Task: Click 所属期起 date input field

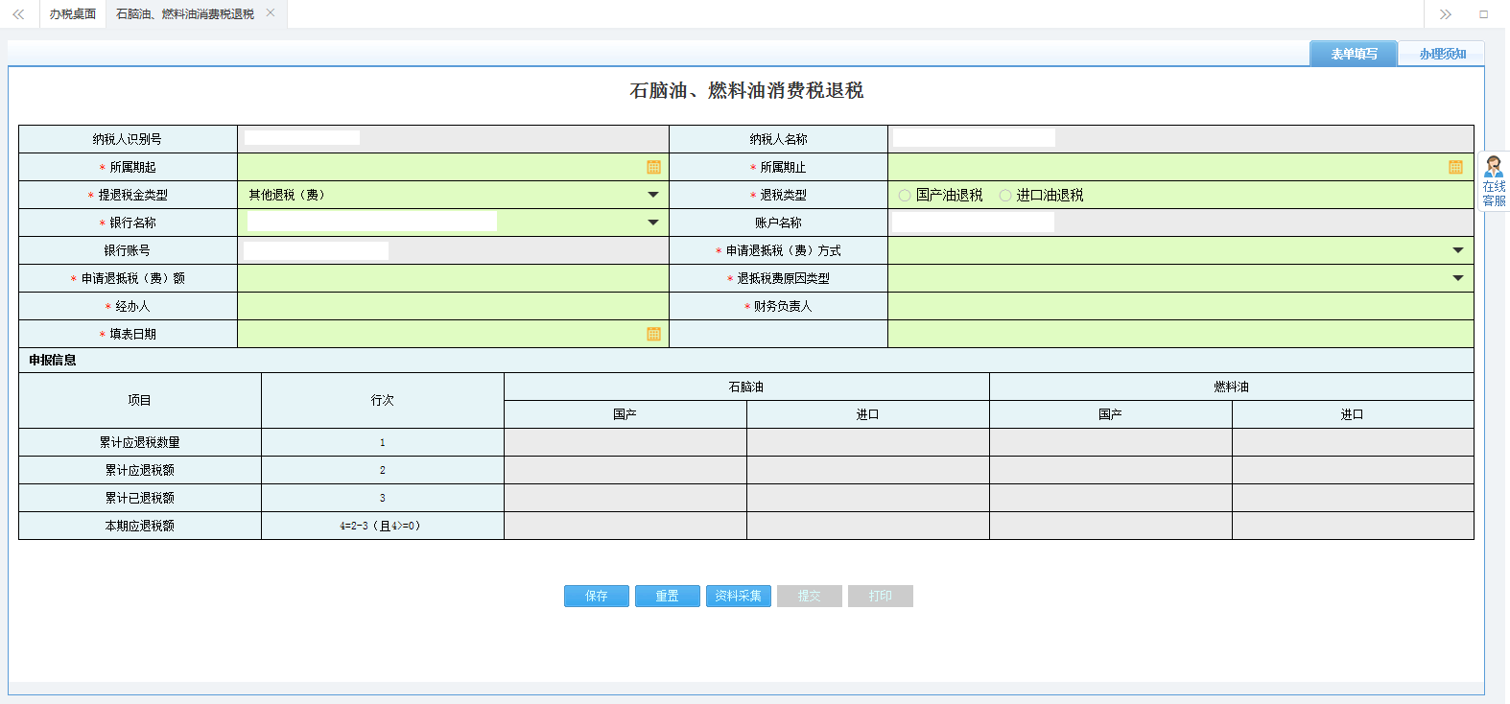Action: [453, 167]
